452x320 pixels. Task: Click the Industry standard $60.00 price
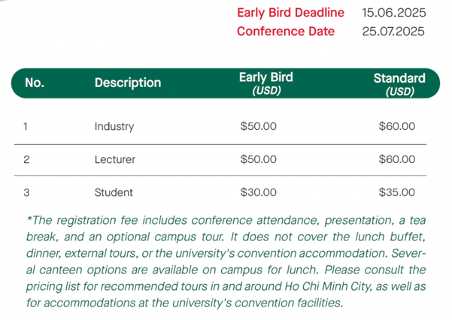pos(396,126)
